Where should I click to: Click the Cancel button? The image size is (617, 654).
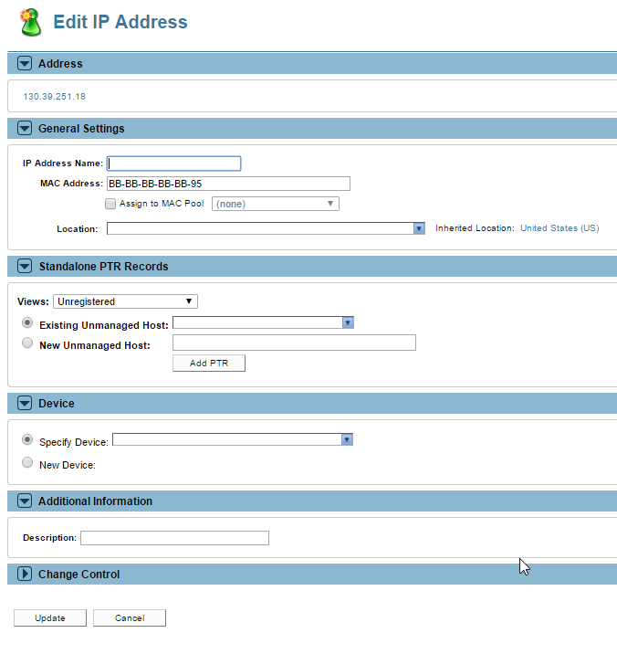click(130, 617)
